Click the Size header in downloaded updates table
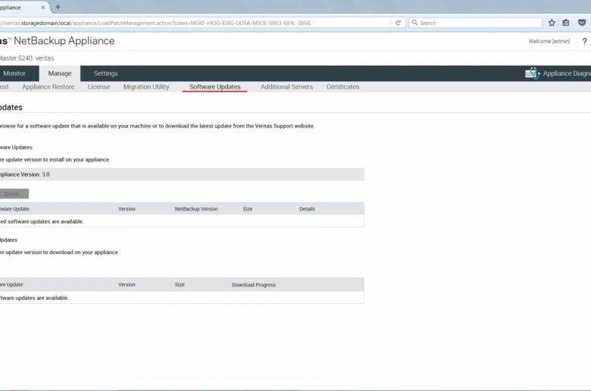Image resolution: width=591 pixels, height=391 pixels. pyautogui.click(x=248, y=209)
